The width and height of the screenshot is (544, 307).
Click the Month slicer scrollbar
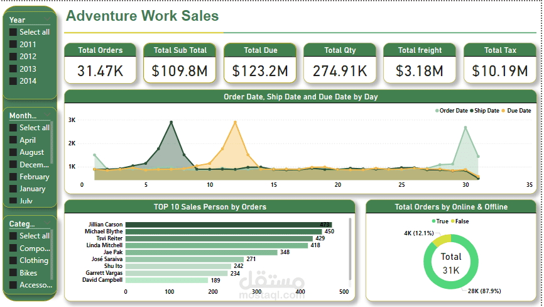point(52,142)
